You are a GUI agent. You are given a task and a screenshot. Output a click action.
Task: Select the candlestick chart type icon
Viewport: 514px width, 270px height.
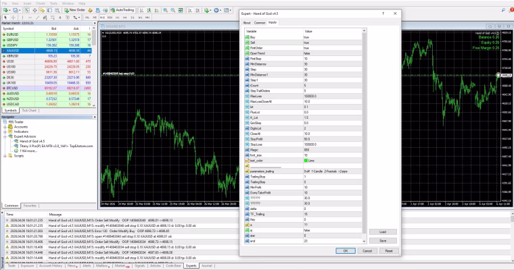[x=149, y=10]
